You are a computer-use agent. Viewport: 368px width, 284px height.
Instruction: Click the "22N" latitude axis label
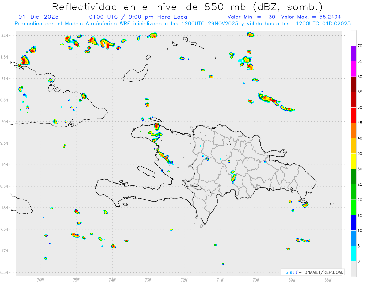5,35
